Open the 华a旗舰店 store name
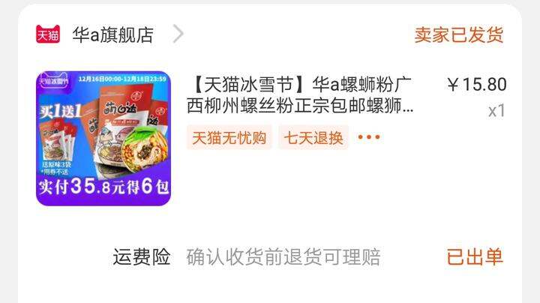The height and width of the screenshot is (303, 540). point(112,34)
